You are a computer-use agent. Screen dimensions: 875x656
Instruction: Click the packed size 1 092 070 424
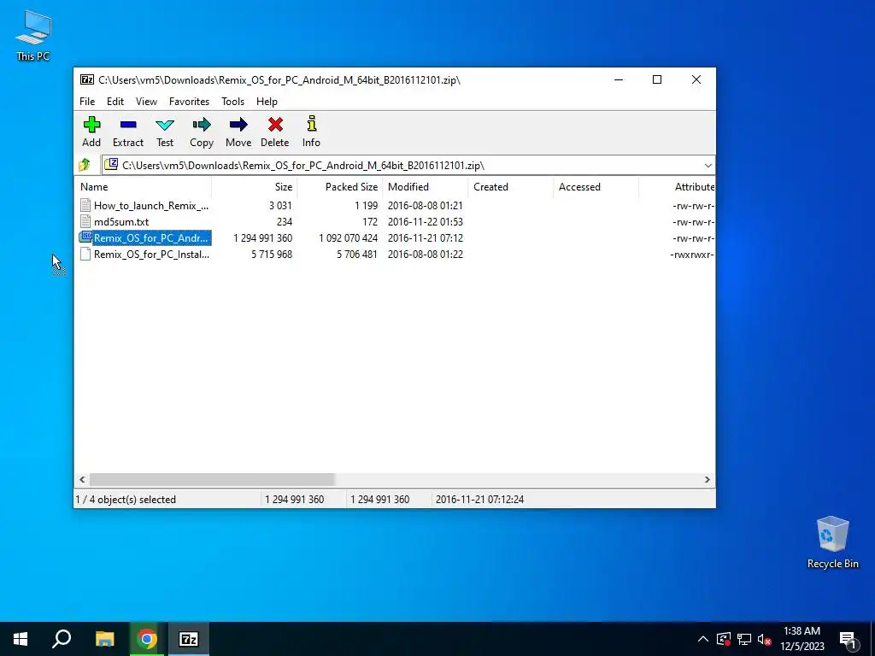click(x=349, y=237)
